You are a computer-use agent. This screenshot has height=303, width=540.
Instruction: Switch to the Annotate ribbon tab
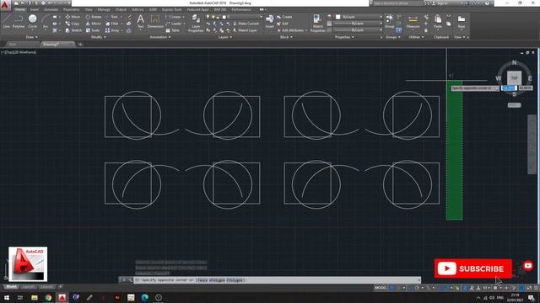[x=51, y=9]
